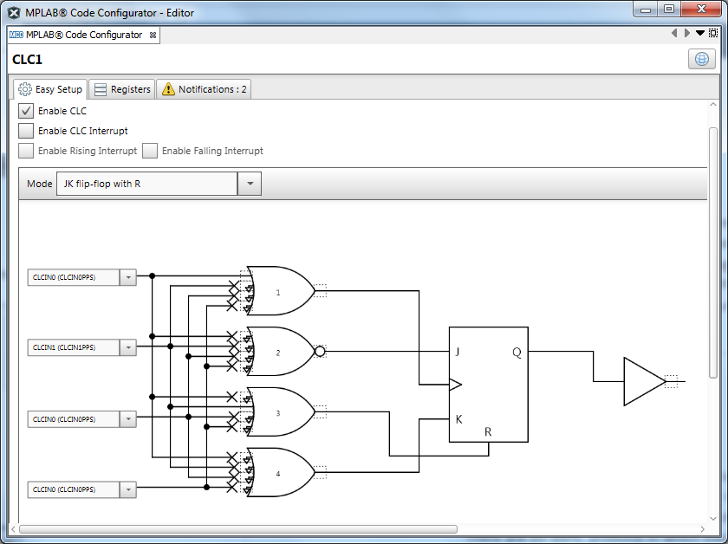Toggle gate 3's topmost X connection marker
Screen dimensions: 728x544
click(231, 397)
